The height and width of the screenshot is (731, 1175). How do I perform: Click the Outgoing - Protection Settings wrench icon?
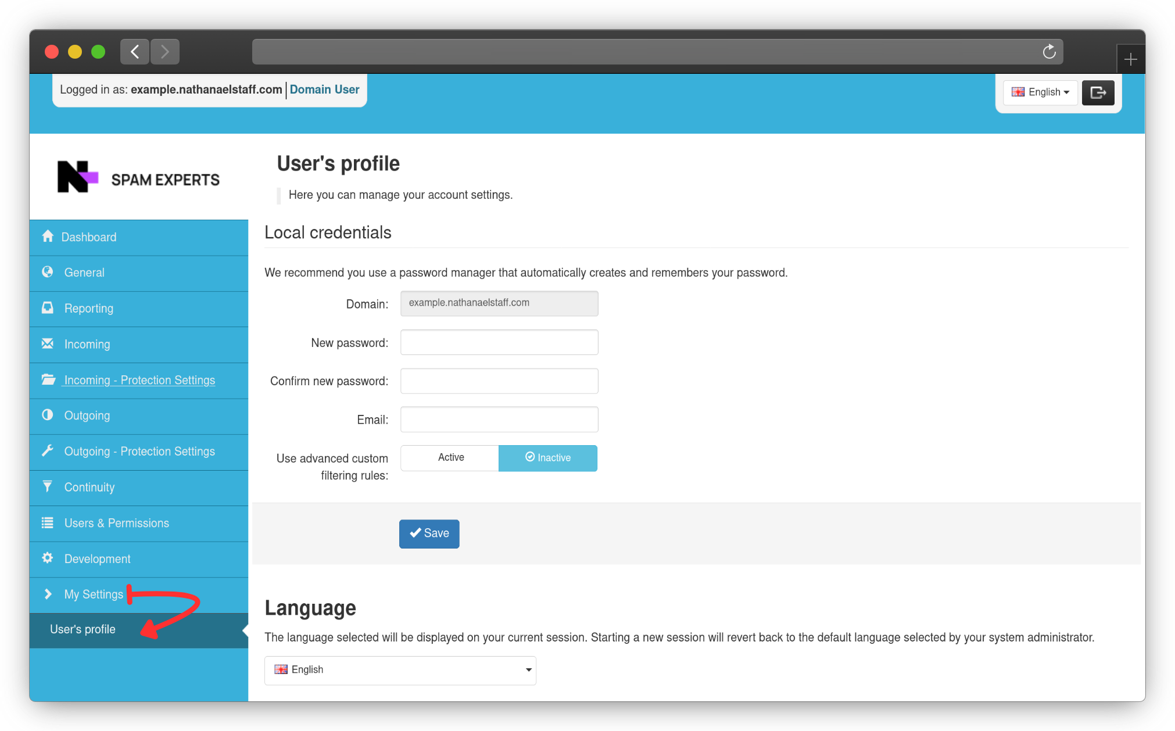[48, 451]
